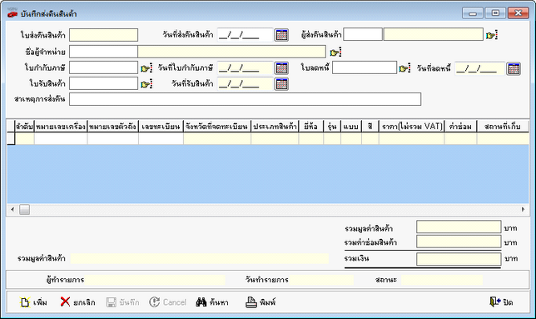
Task: Open lookup for ชื่อผู้จำหน่าย
Action: pyautogui.click(x=335, y=52)
